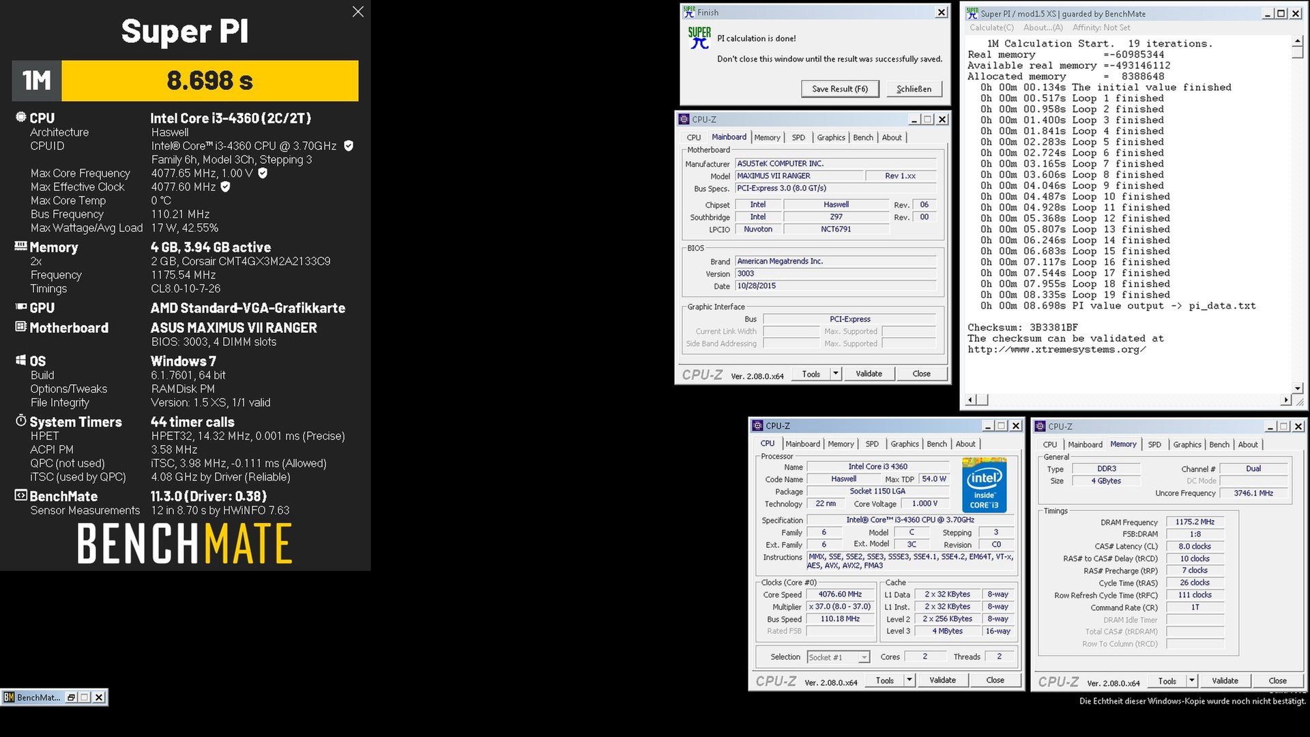This screenshot has height=737, width=1310.
Task: Open Calculate menu in Super PI
Action: click(991, 28)
